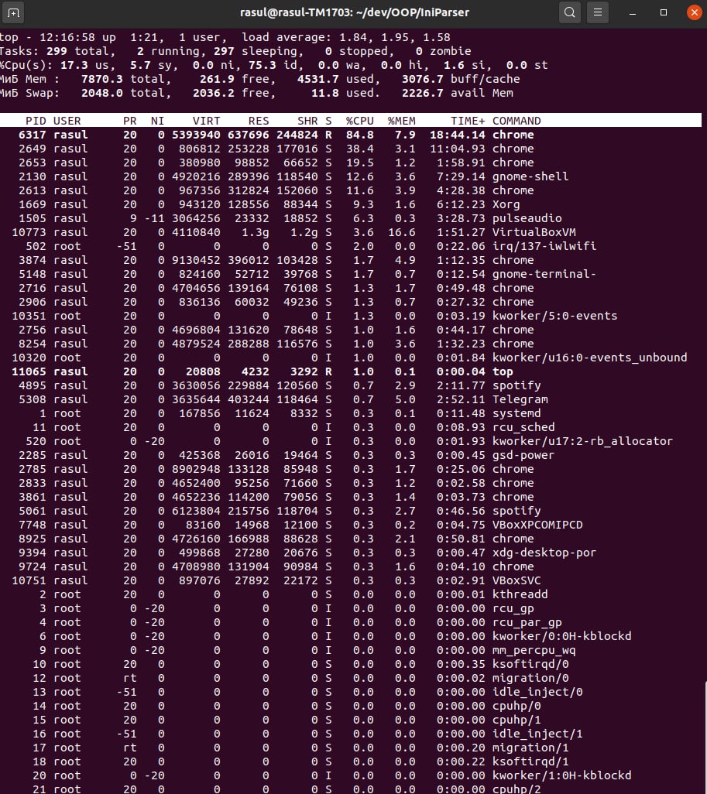The width and height of the screenshot is (707, 794).
Task: Click the migration/1 command name
Action: [x=530, y=748]
